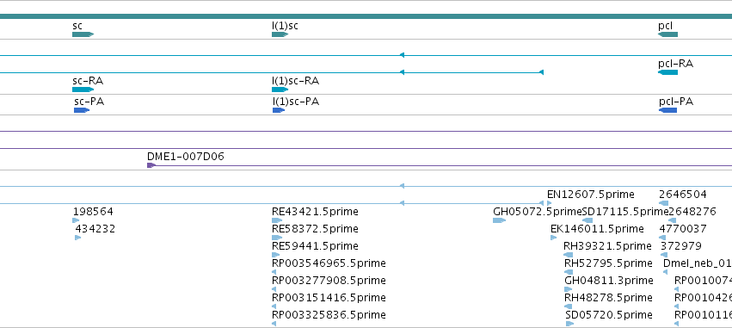Select the sc gene arrow glyph
Viewport: 732px width, 328px height.
pos(83,34)
